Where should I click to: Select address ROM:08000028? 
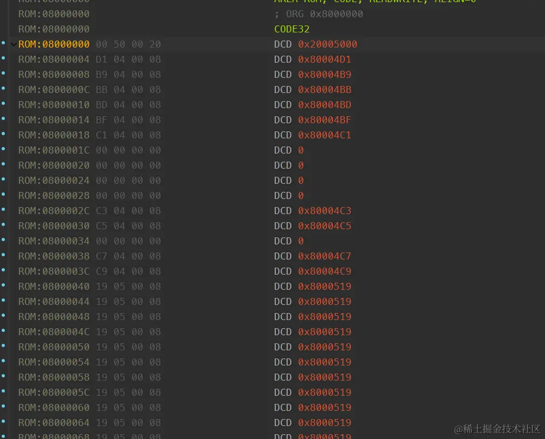pos(54,196)
